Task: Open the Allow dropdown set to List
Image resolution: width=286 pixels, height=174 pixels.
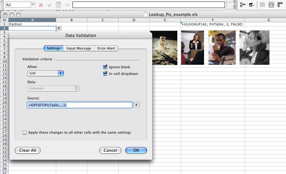Action: point(45,73)
